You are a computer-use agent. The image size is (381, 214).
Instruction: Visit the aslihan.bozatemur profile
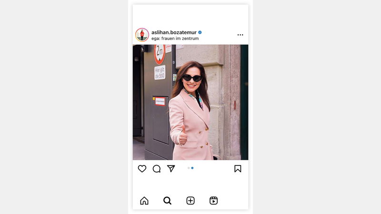(x=174, y=32)
